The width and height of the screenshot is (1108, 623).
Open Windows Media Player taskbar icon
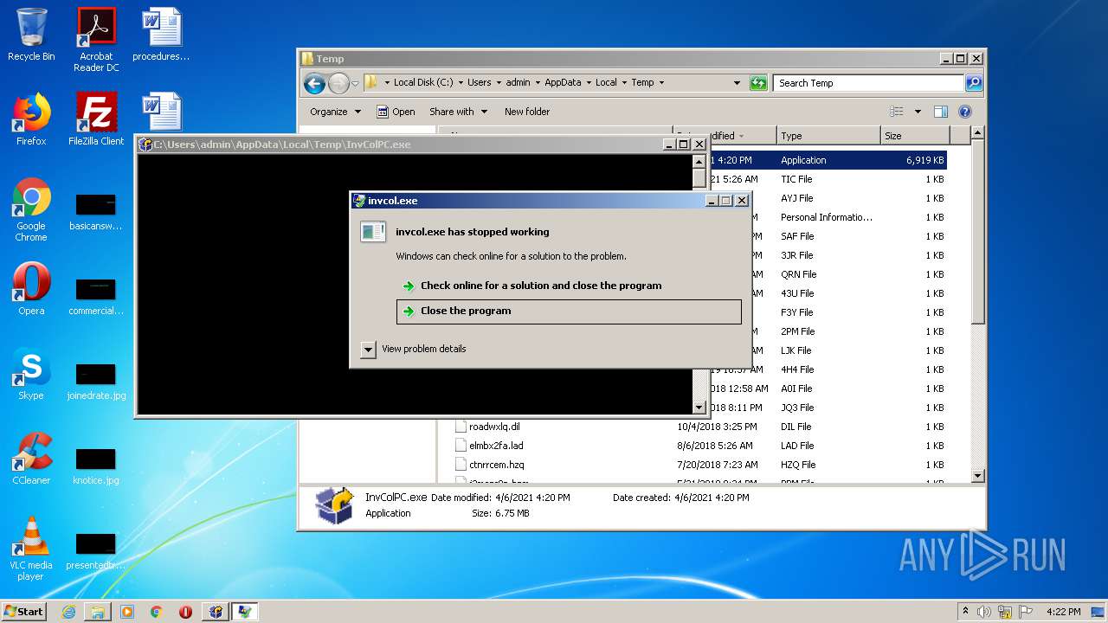[127, 612]
